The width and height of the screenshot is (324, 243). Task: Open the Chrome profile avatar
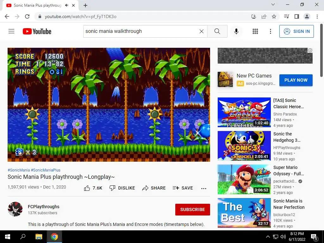point(307,16)
